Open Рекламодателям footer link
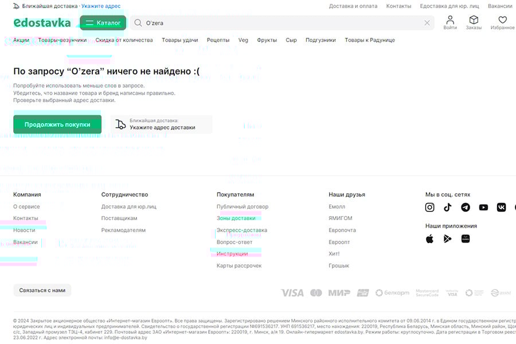The image size is (516, 344). [x=123, y=230]
